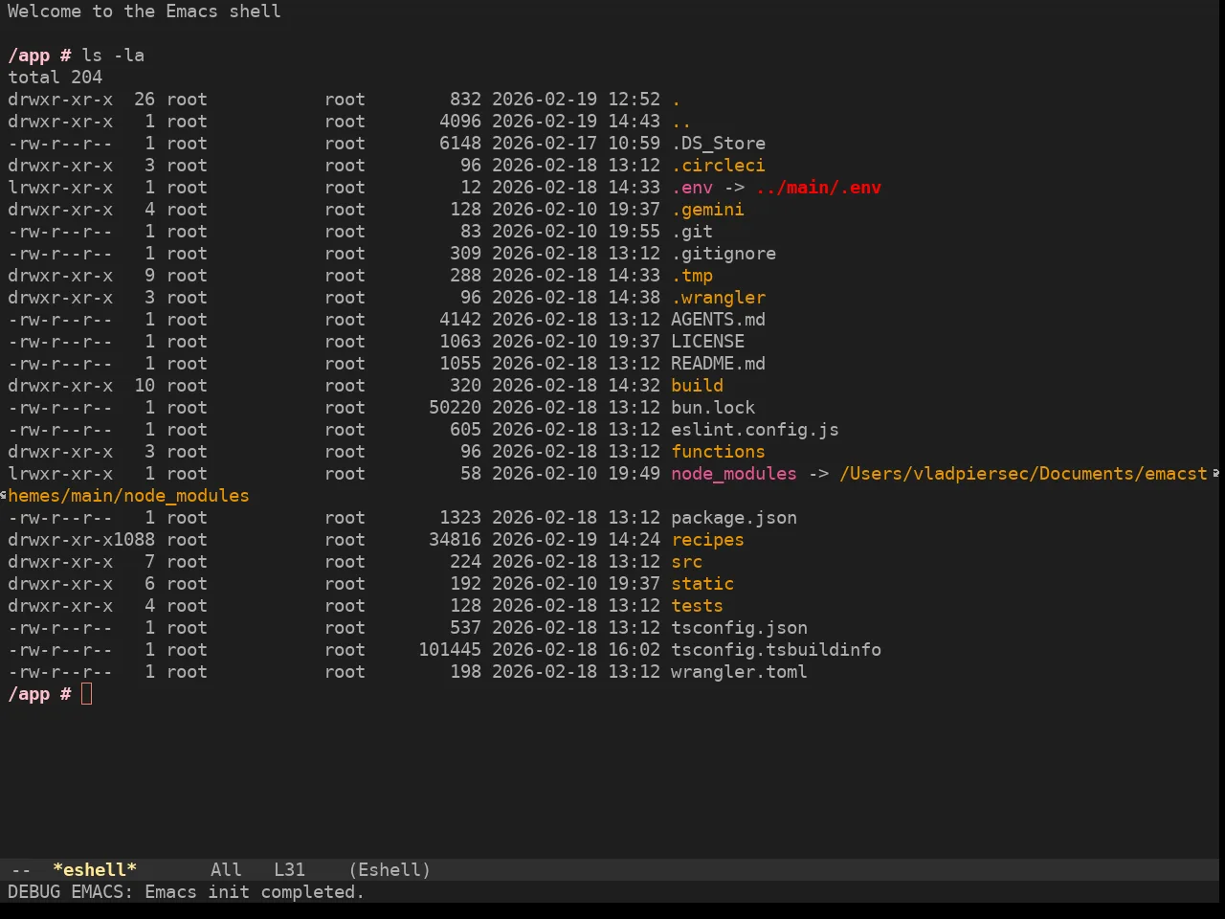Open the .wrangler directory entry

(x=718, y=298)
